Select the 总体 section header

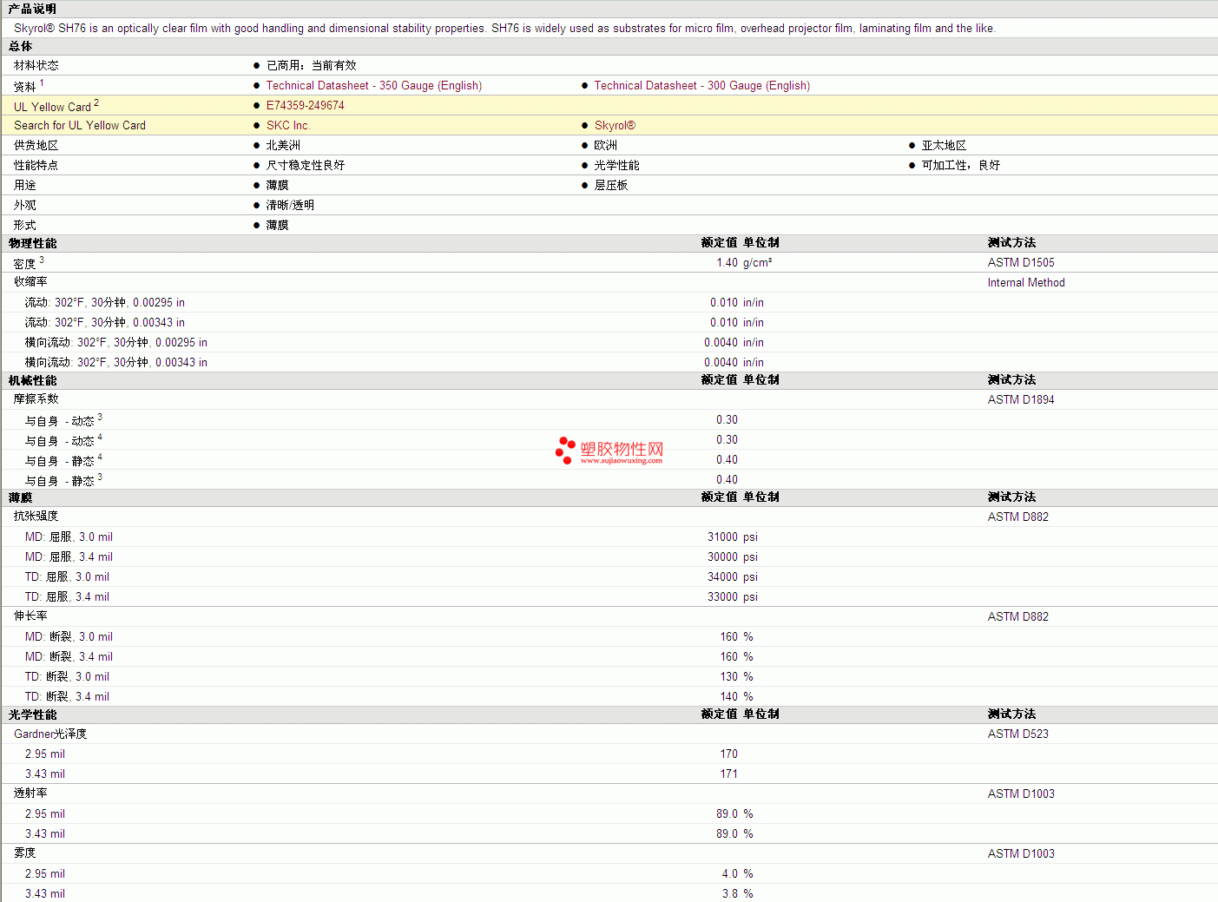coord(21,46)
